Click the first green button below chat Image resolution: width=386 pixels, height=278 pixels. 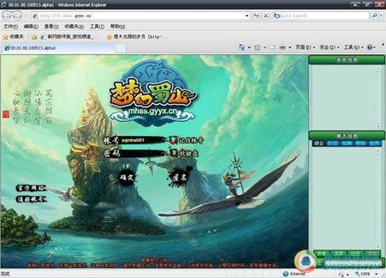(321, 254)
